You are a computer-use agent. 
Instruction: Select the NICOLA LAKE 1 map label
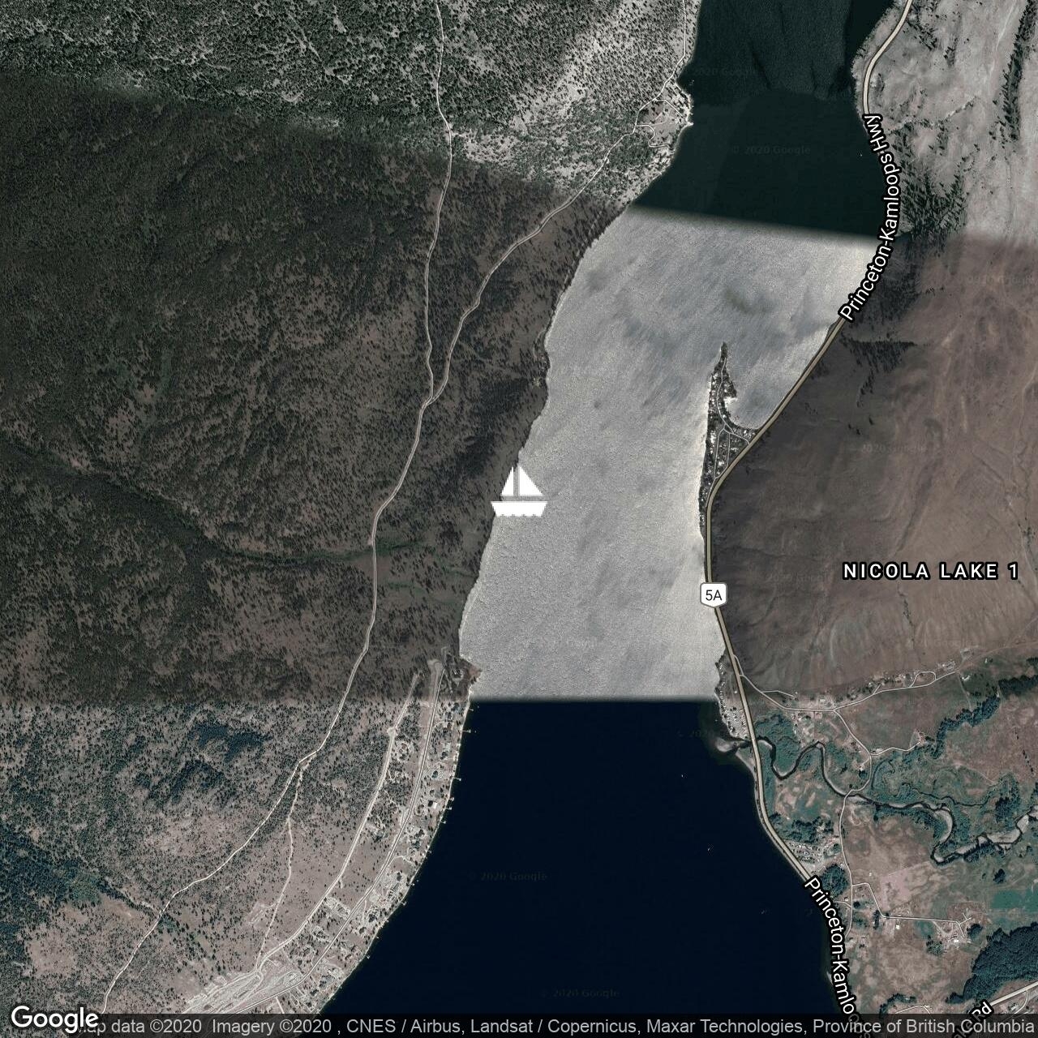pyautogui.click(x=930, y=572)
